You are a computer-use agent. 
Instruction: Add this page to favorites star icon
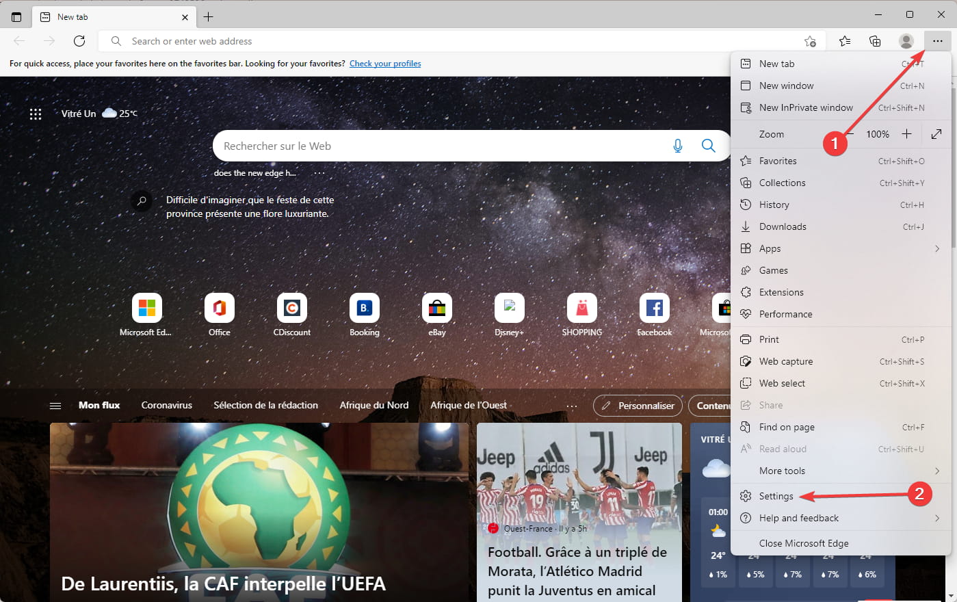[x=811, y=41]
